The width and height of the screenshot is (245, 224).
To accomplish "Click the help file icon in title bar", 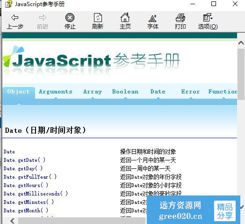I will [x=8, y=4].
